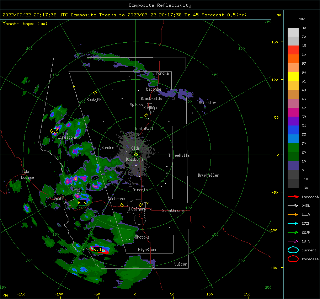Click the Blackfalds label
Viewport: 320px width, 299px height.
[151, 98]
